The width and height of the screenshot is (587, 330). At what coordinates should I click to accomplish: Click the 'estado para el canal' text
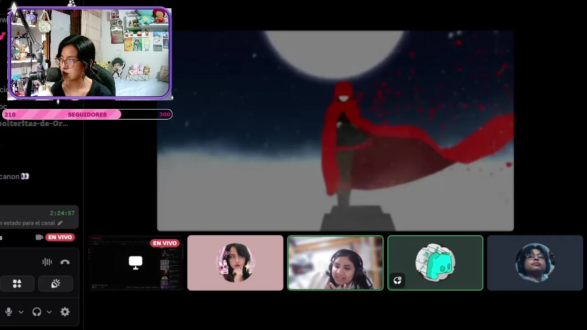(28, 223)
